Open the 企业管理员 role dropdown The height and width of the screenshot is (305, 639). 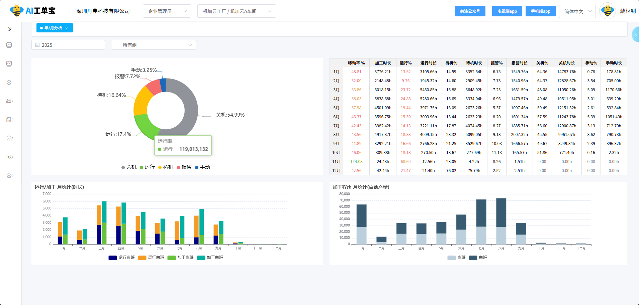(167, 11)
